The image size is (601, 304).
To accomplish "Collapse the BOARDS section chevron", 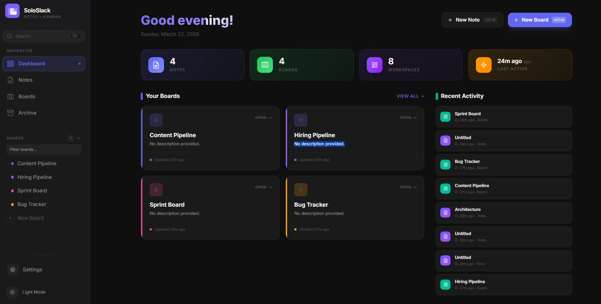I will coord(78,138).
